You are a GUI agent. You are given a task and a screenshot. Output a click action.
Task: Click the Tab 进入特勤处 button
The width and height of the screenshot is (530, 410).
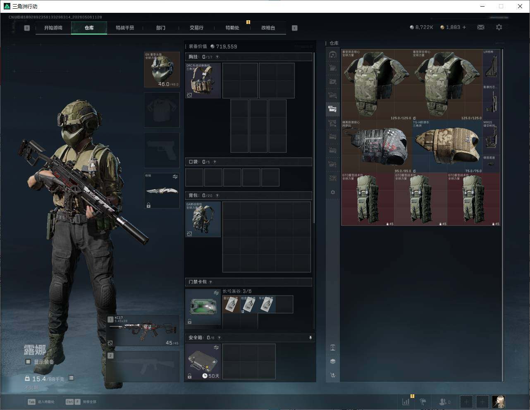[x=41, y=402]
